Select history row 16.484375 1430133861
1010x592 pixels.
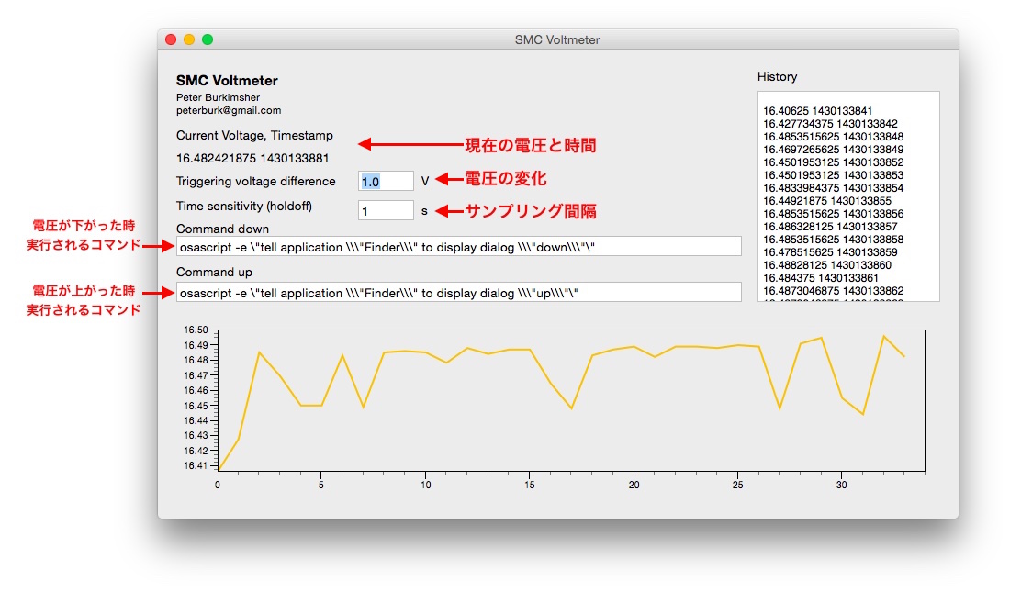821,278
